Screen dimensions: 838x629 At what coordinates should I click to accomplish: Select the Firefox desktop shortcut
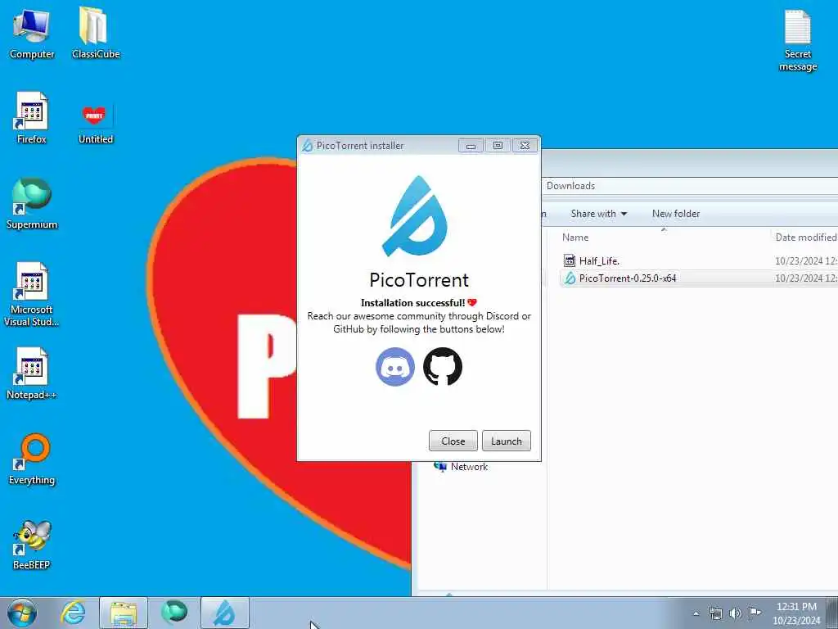(x=32, y=118)
